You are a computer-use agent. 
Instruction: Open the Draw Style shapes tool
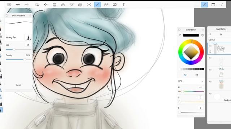pos(106,5)
